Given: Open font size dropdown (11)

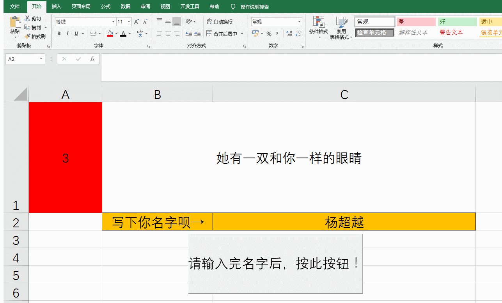Looking at the screenshot, I should pos(129,22).
